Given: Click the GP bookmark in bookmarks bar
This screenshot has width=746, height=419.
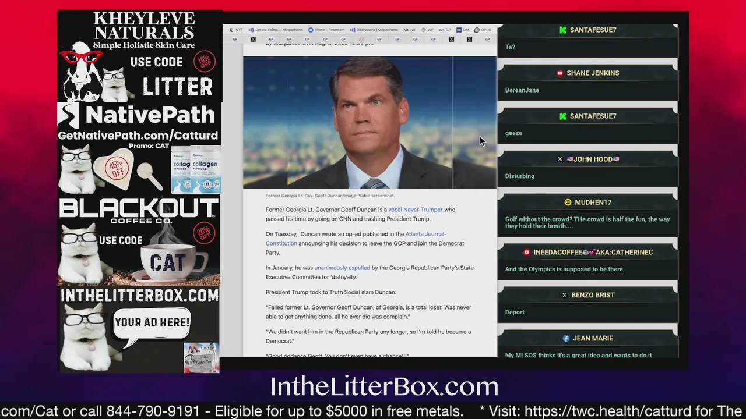Looking at the screenshot, I should (445, 30).
